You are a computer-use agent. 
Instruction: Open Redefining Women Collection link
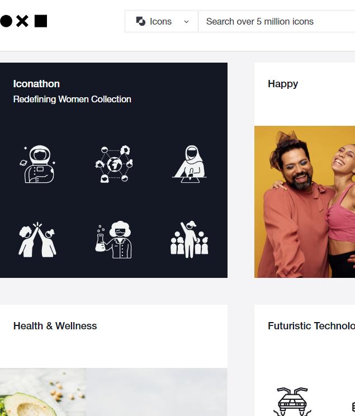72,99
